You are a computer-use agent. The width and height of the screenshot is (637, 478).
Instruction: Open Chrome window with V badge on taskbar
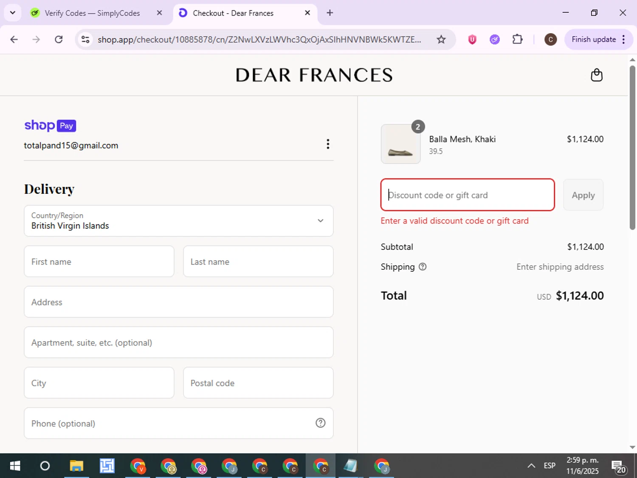coord(138,466)
